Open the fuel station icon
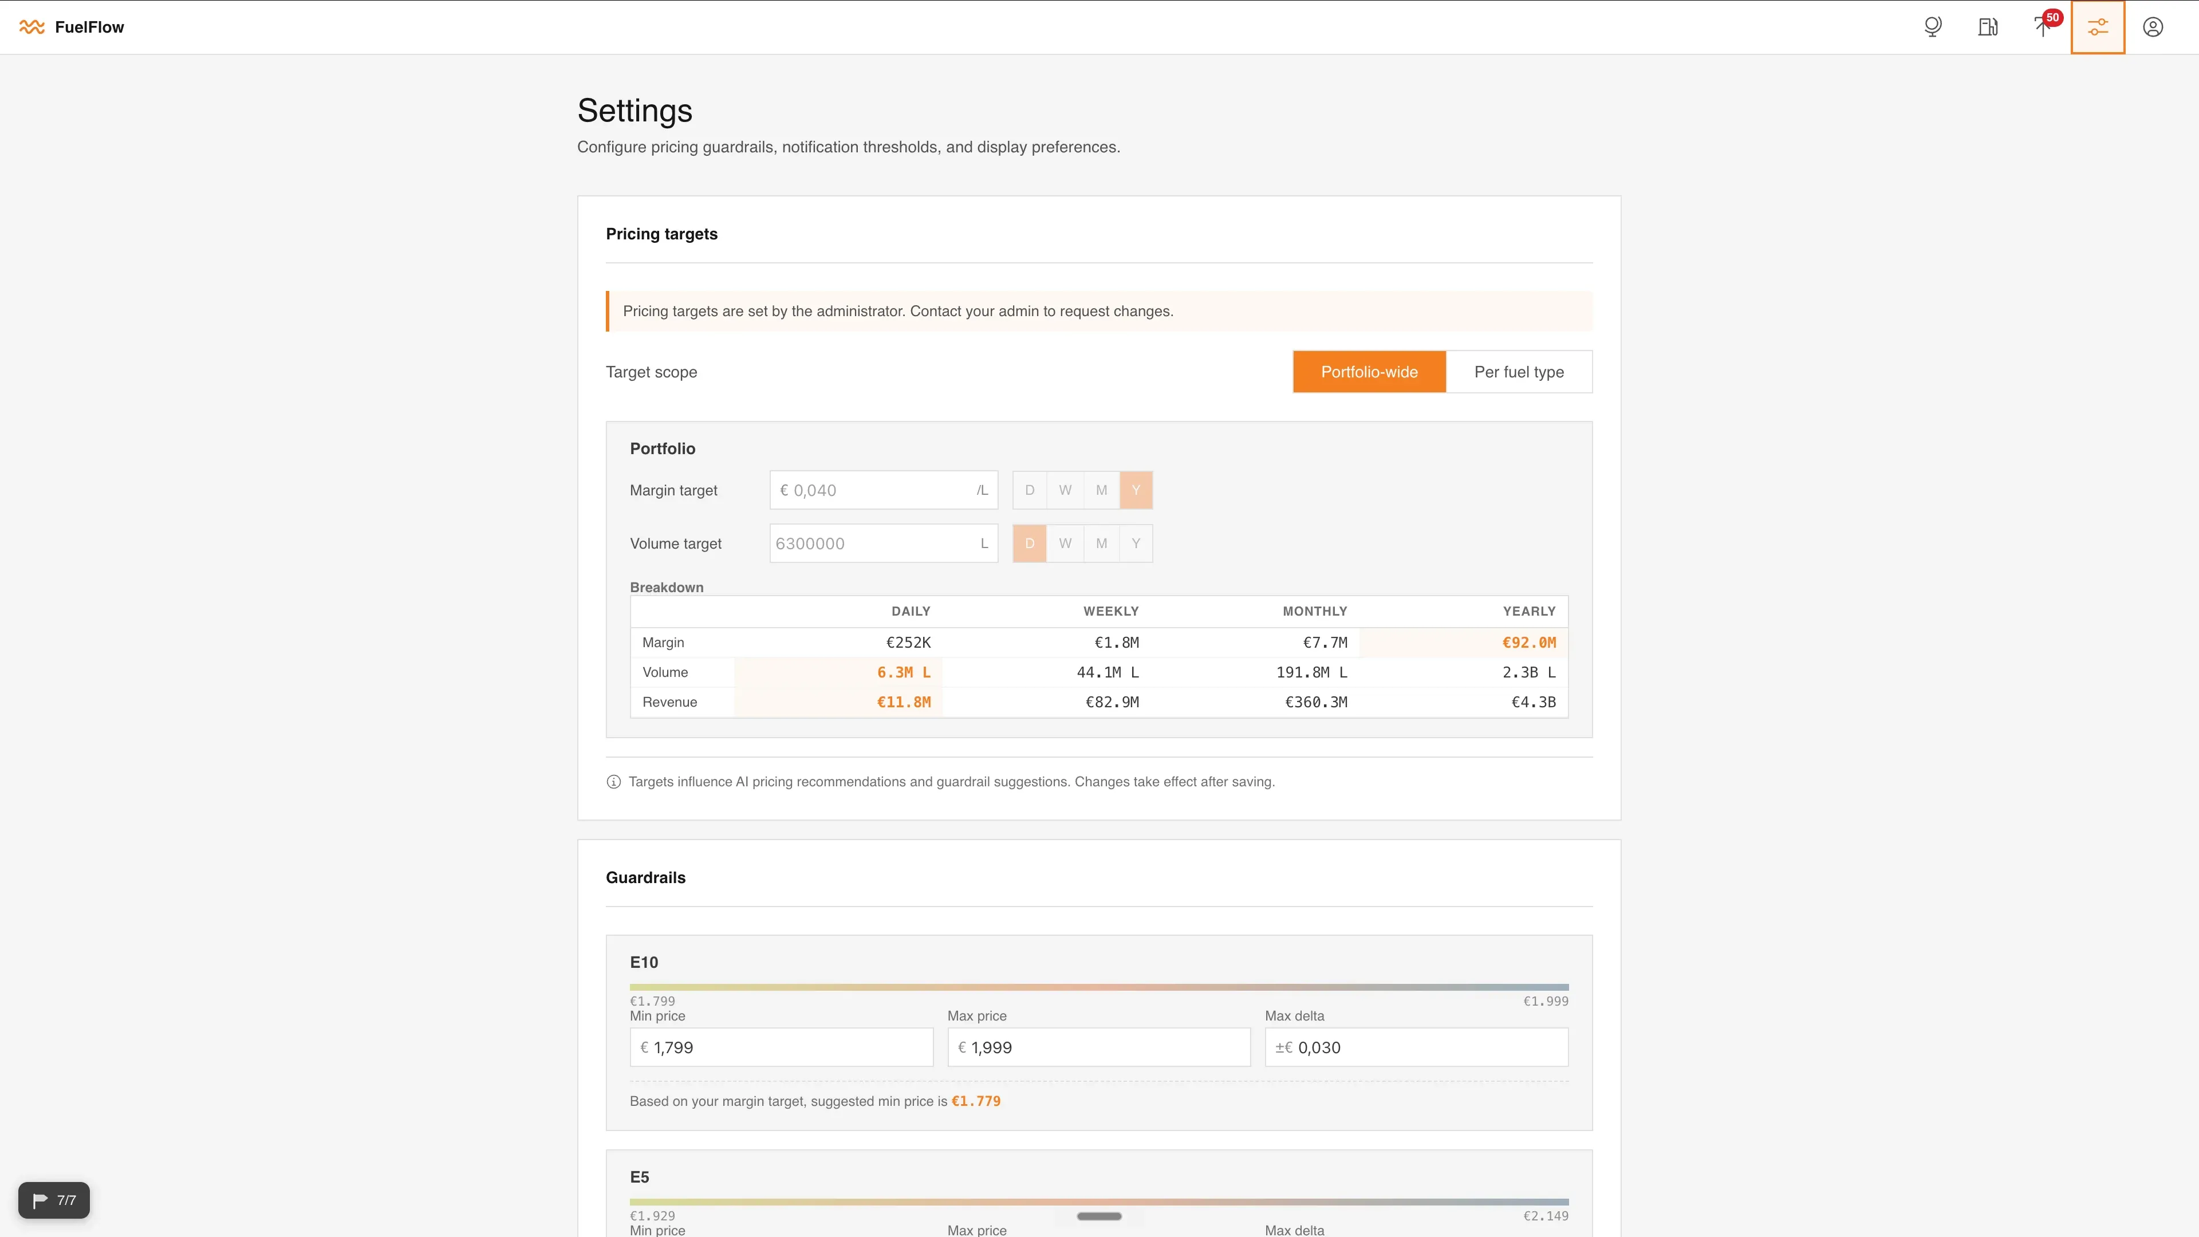 pos(1987,27)
